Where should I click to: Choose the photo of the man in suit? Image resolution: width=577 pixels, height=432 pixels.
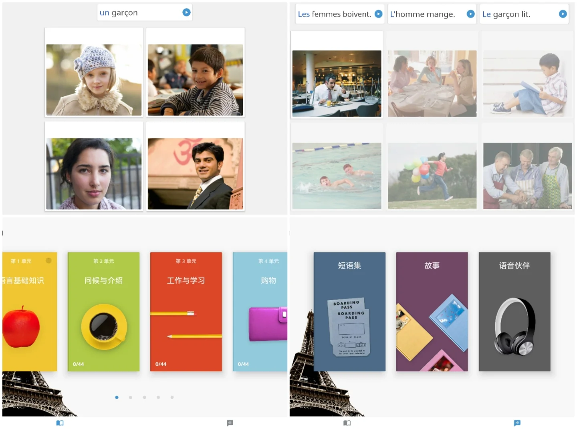[x=195, y=174]
